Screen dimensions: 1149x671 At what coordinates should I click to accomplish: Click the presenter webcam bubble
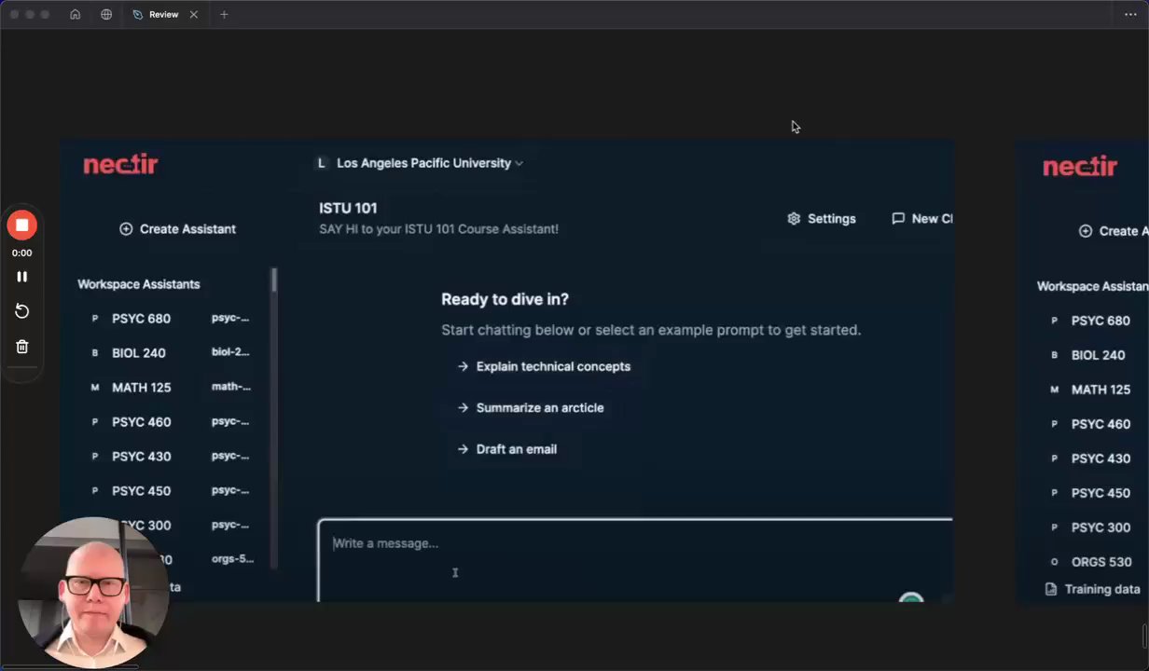tap(93, 592)
